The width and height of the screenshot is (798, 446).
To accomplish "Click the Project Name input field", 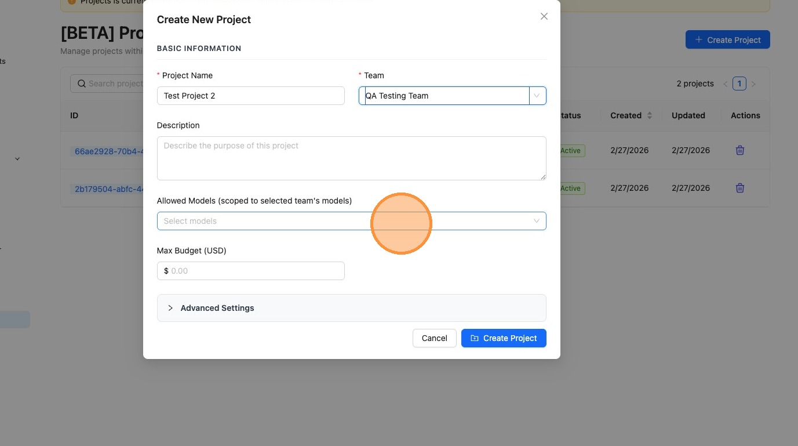I will 250,96.
